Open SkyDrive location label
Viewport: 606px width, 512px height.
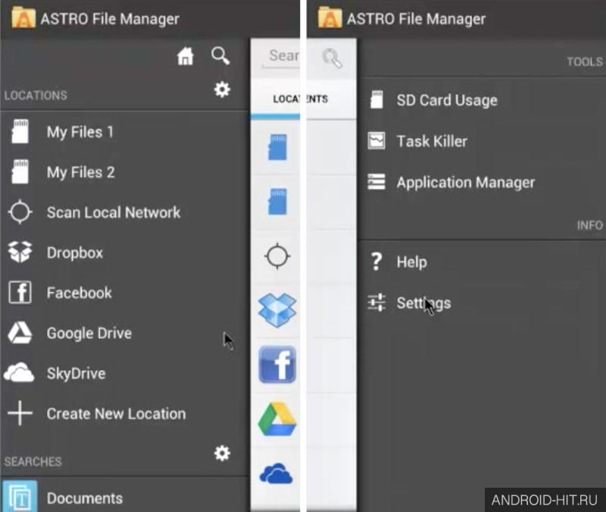(x=77, y=373)
